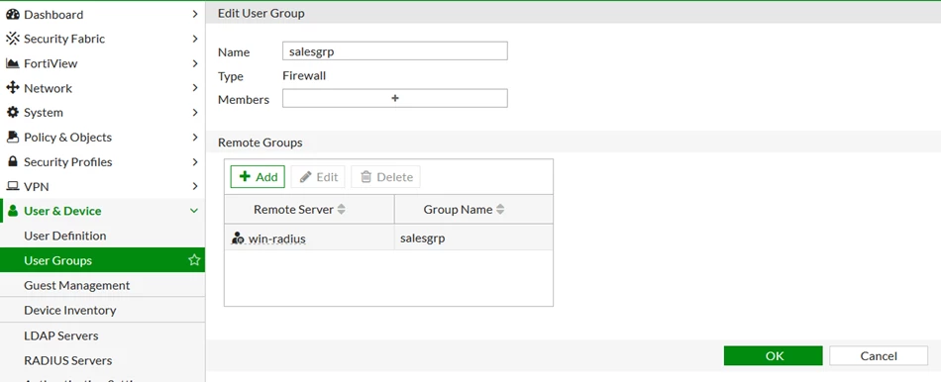Sort table by Group Name column
941x382 pixels.
point(500,209)
